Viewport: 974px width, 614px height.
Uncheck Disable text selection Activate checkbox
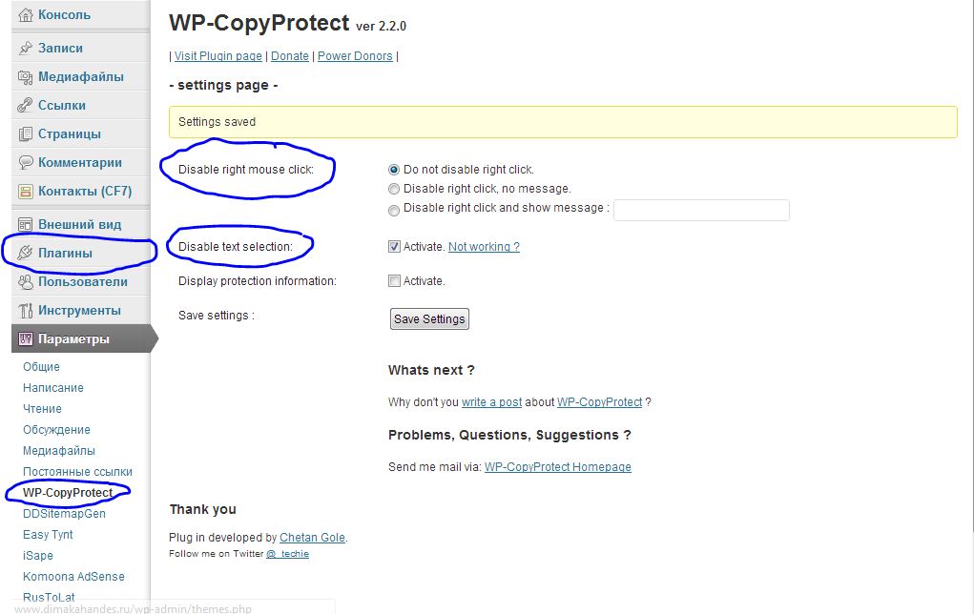click(394, 247)
